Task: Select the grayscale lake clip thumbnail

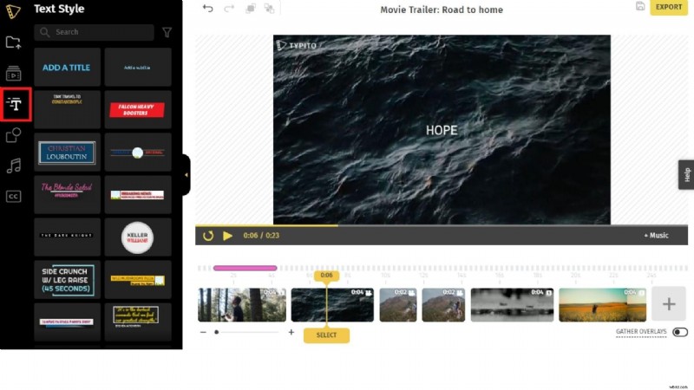Action: point(512,305)
